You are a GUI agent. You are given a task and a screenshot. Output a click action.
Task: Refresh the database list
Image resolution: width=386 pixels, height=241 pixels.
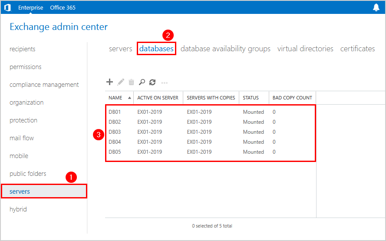[x=152, y=82]
